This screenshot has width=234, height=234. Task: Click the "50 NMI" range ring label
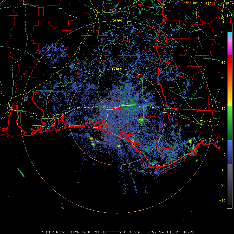(117, 69)
